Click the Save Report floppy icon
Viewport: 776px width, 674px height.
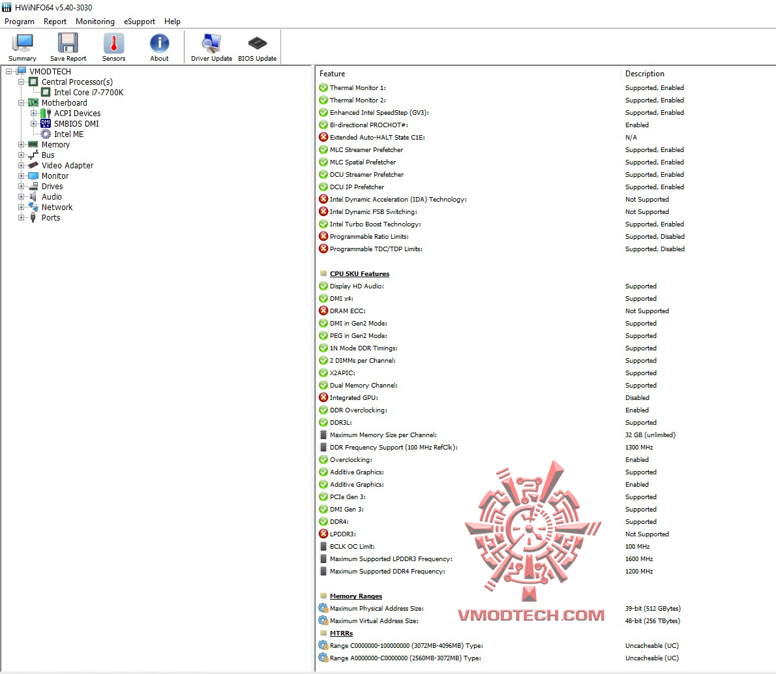68,43
